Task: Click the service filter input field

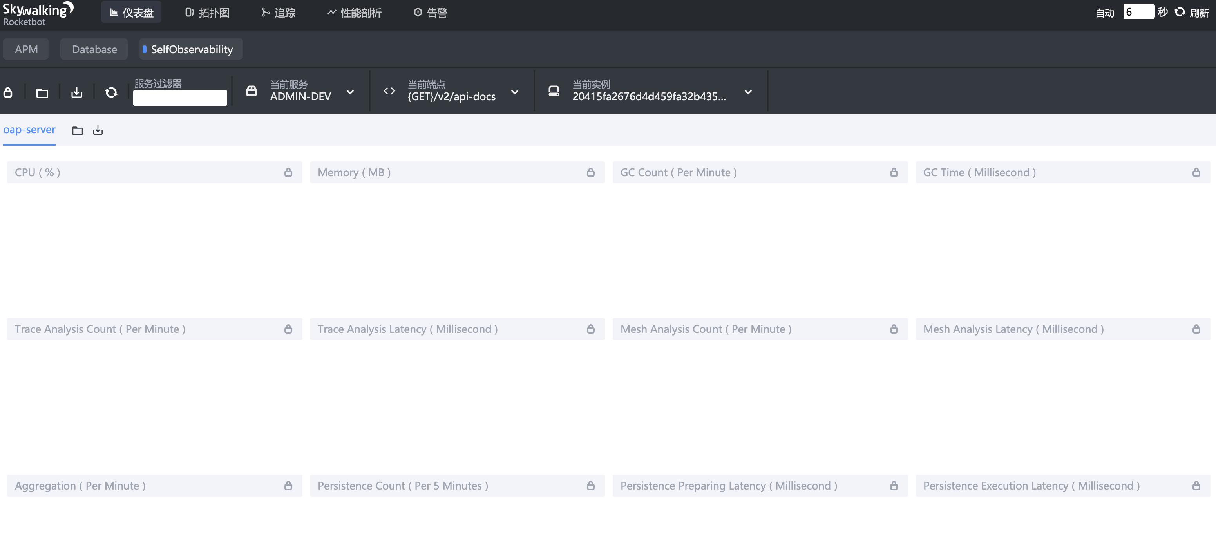Action: pyautogui.click(x=180, y=98)
